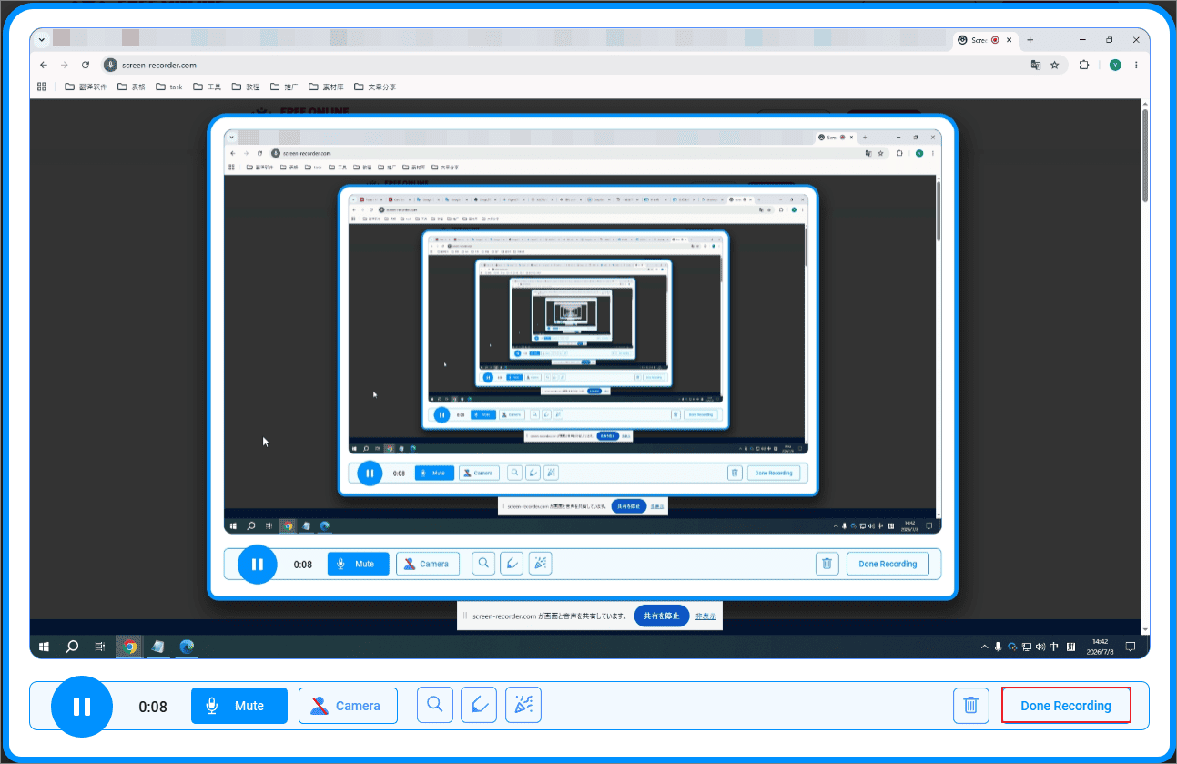This screenshot has height=764, width=1177.
Task: Toggle the Camera in the bottom toolbar
Action: click(x=348, y=706)
